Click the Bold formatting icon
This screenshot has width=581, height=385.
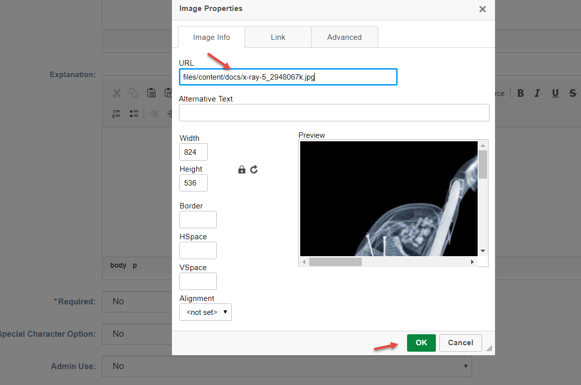pos(520,93)
